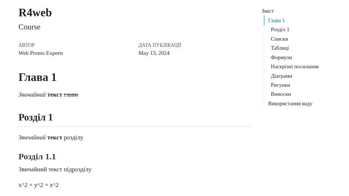The image size is (349, 196).
Task: Click the publication date May 13, 2024
Action: click(x=154, y=53)
